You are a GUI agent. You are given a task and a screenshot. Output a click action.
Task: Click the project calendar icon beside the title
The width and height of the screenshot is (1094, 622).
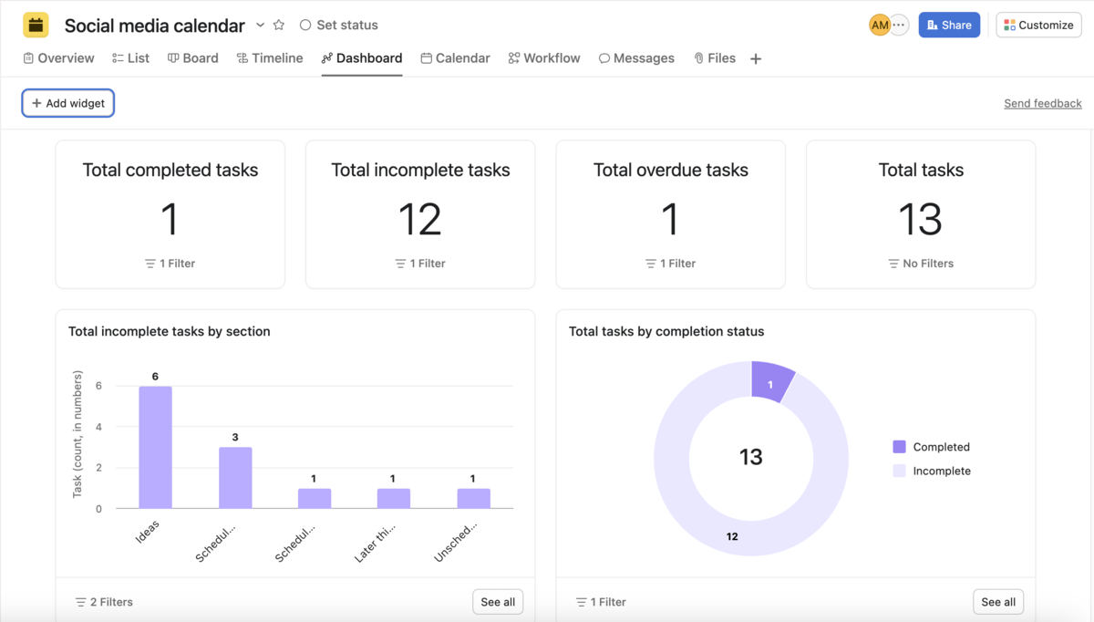point(35,24)
